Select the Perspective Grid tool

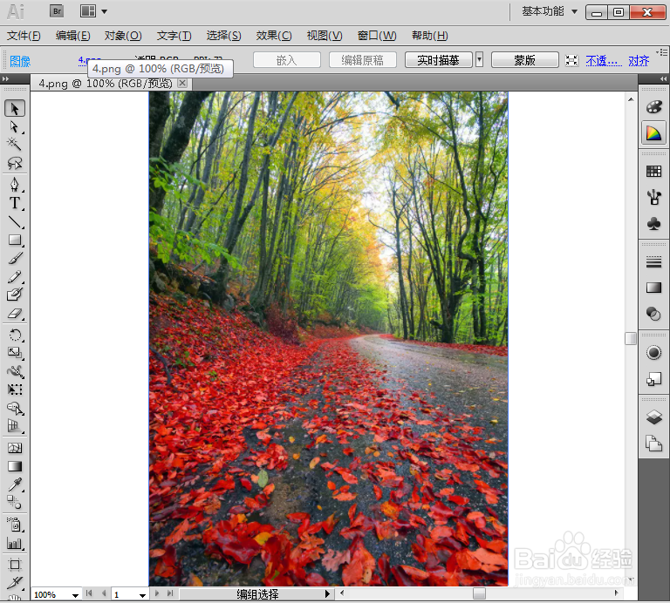click(x=15, y=426)
